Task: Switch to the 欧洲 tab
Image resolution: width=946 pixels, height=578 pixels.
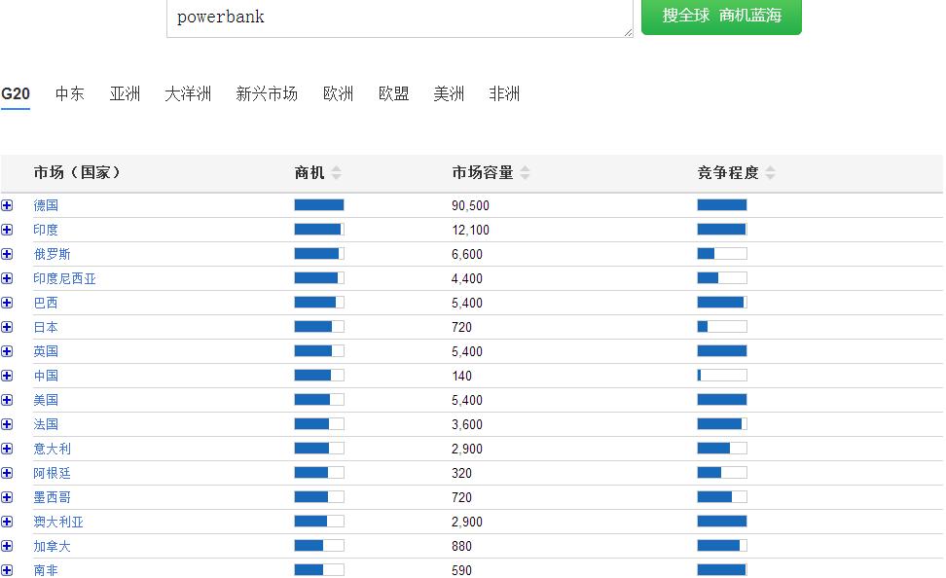Action: 338,93
